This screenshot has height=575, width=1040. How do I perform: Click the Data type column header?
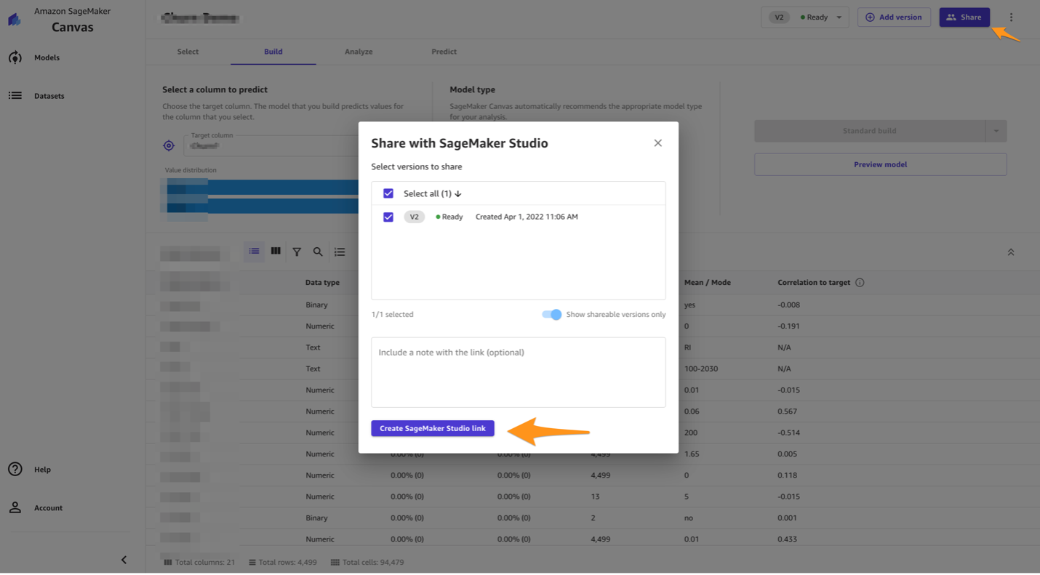[322, 283]
